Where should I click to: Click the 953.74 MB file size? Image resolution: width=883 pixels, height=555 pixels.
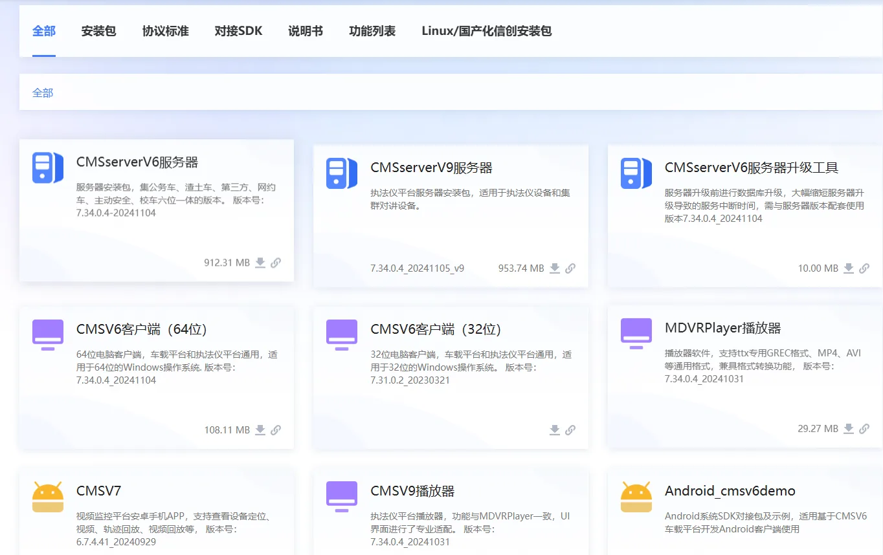point(521,268)
